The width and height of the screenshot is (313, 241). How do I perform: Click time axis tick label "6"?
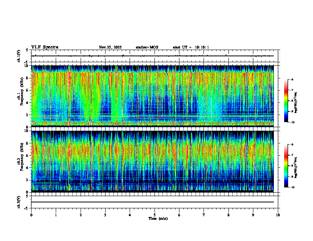pyautogui.click(x=179, y=215)
